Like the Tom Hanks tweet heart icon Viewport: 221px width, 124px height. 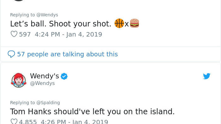tap(14, 121)
